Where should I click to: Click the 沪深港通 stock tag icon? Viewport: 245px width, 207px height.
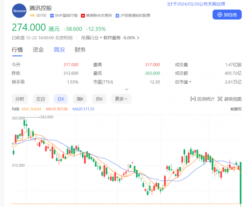[117, 16]
